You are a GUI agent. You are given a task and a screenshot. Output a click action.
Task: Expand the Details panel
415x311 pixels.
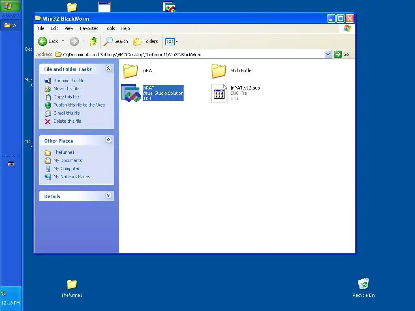tap(108, 196)
